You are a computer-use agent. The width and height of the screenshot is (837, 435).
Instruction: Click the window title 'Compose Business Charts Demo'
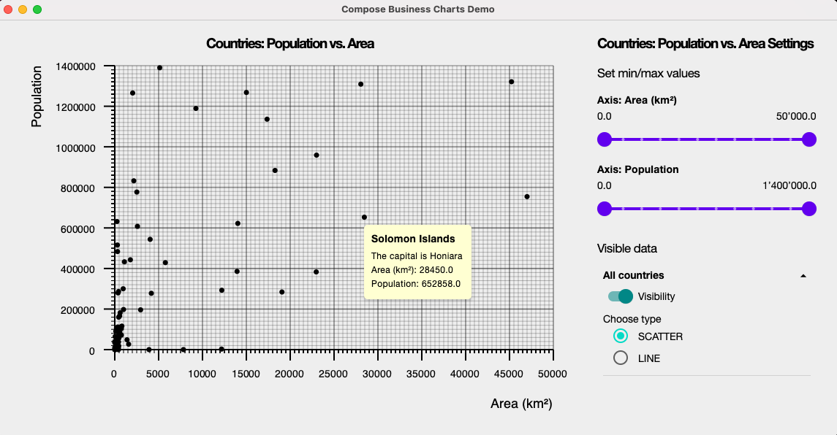pos(418,9)
